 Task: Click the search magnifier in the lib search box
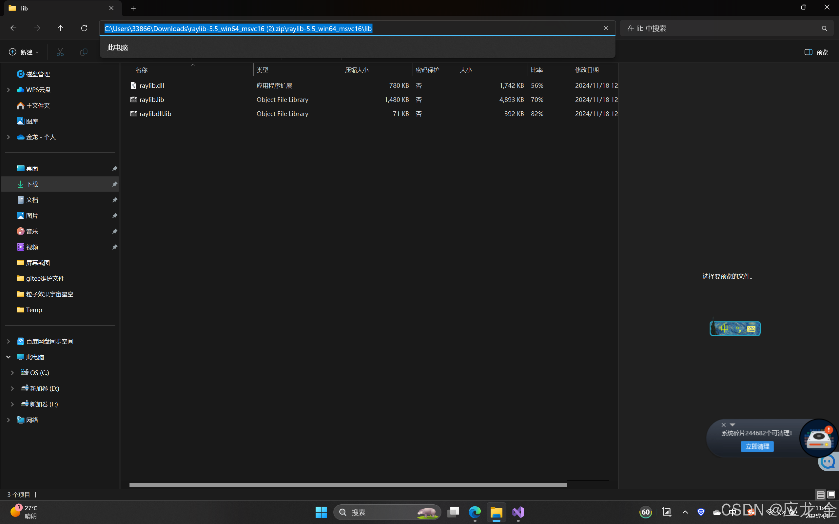click(825, 28)
